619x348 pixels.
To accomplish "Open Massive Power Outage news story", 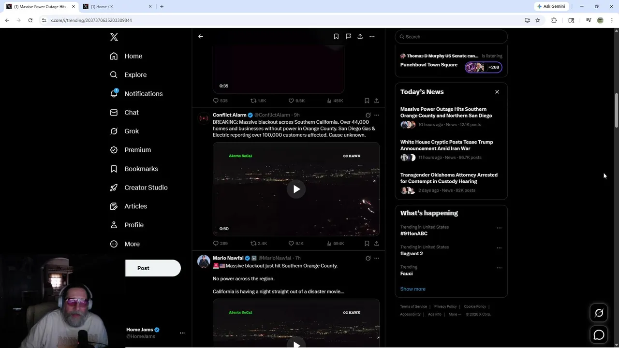I will pyautogui.click(x=446, y=113).
